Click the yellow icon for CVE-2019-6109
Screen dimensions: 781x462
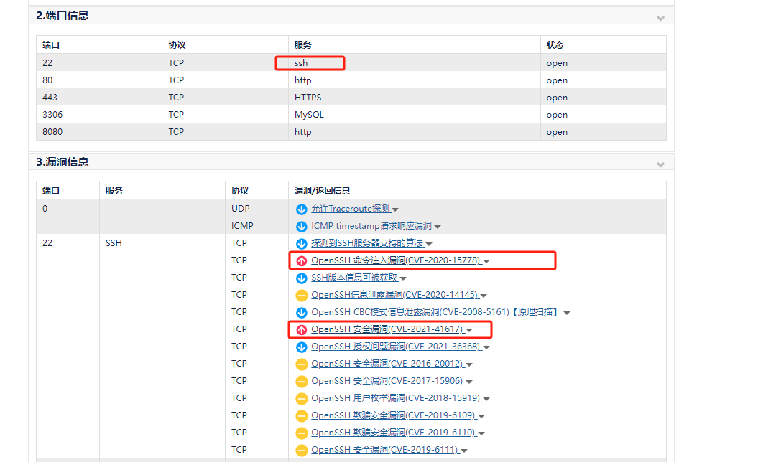pyautogui.click(x=301, y=416)
